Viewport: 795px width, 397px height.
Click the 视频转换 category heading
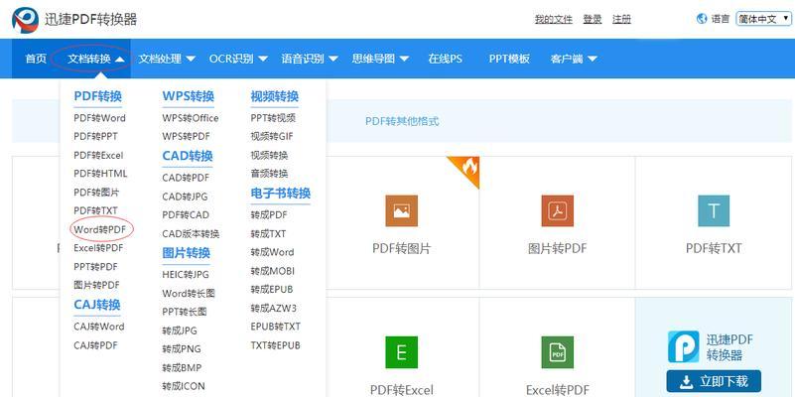(274, 96)
